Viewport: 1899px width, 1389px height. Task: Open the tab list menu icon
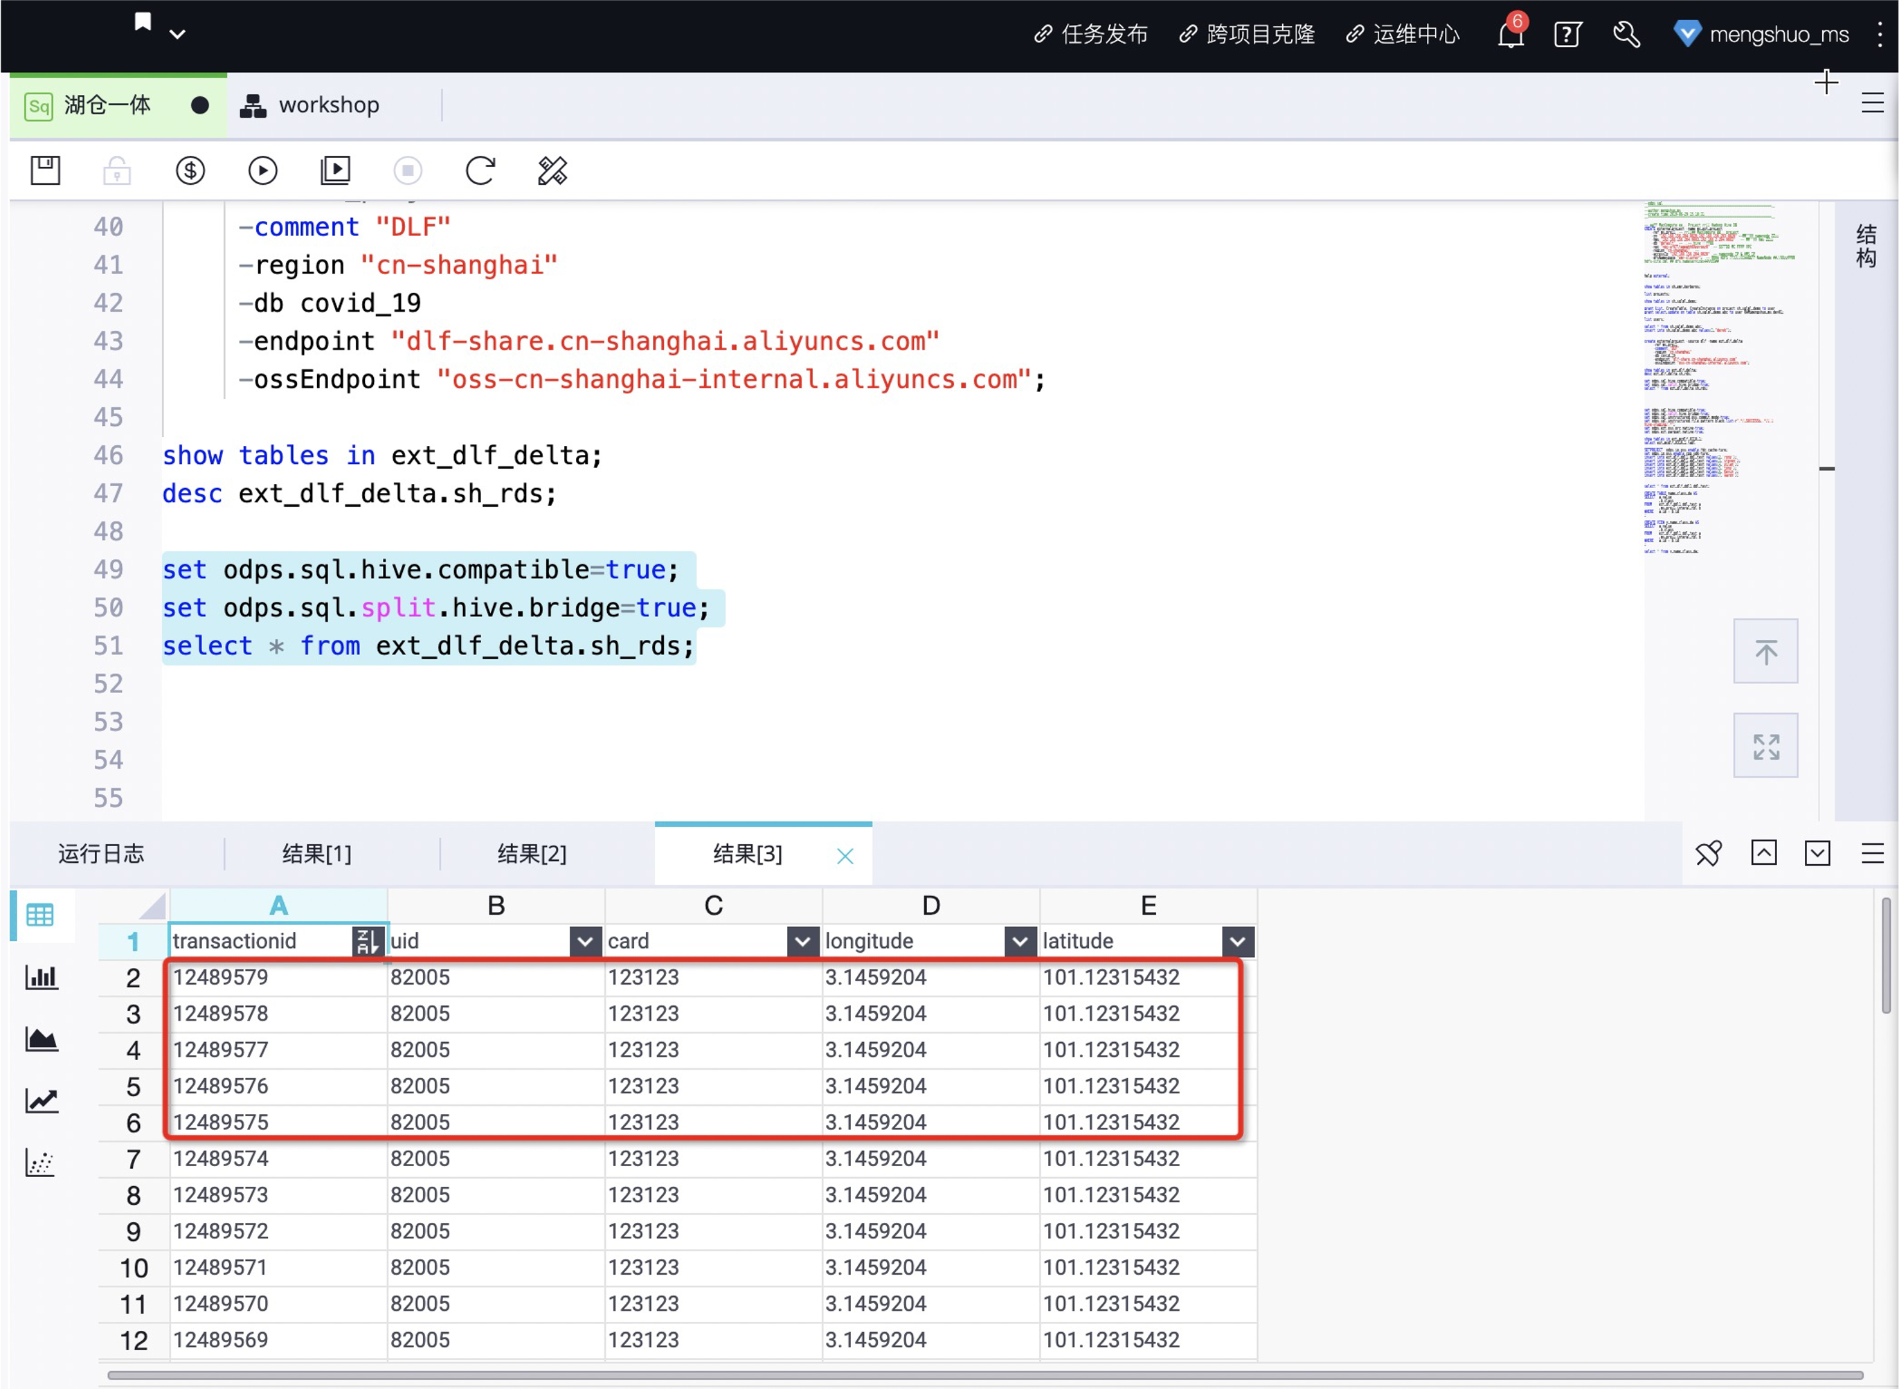1872,103
